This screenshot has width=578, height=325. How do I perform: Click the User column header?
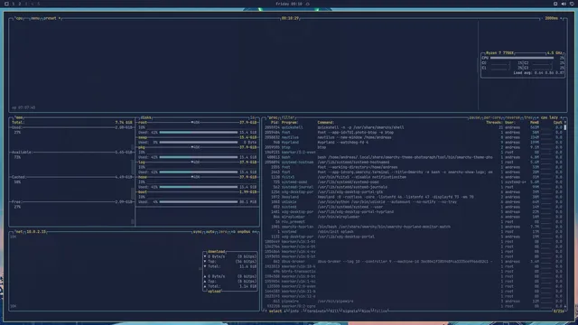tap(510, 123)
